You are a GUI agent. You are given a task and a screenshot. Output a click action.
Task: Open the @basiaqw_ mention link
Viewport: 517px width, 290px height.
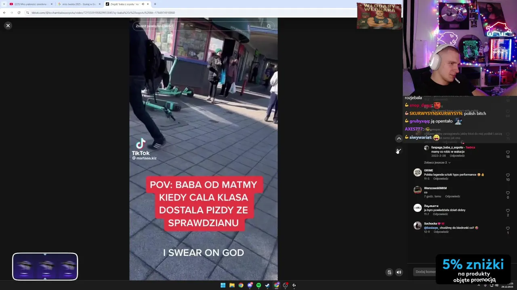tap(431, 228)
